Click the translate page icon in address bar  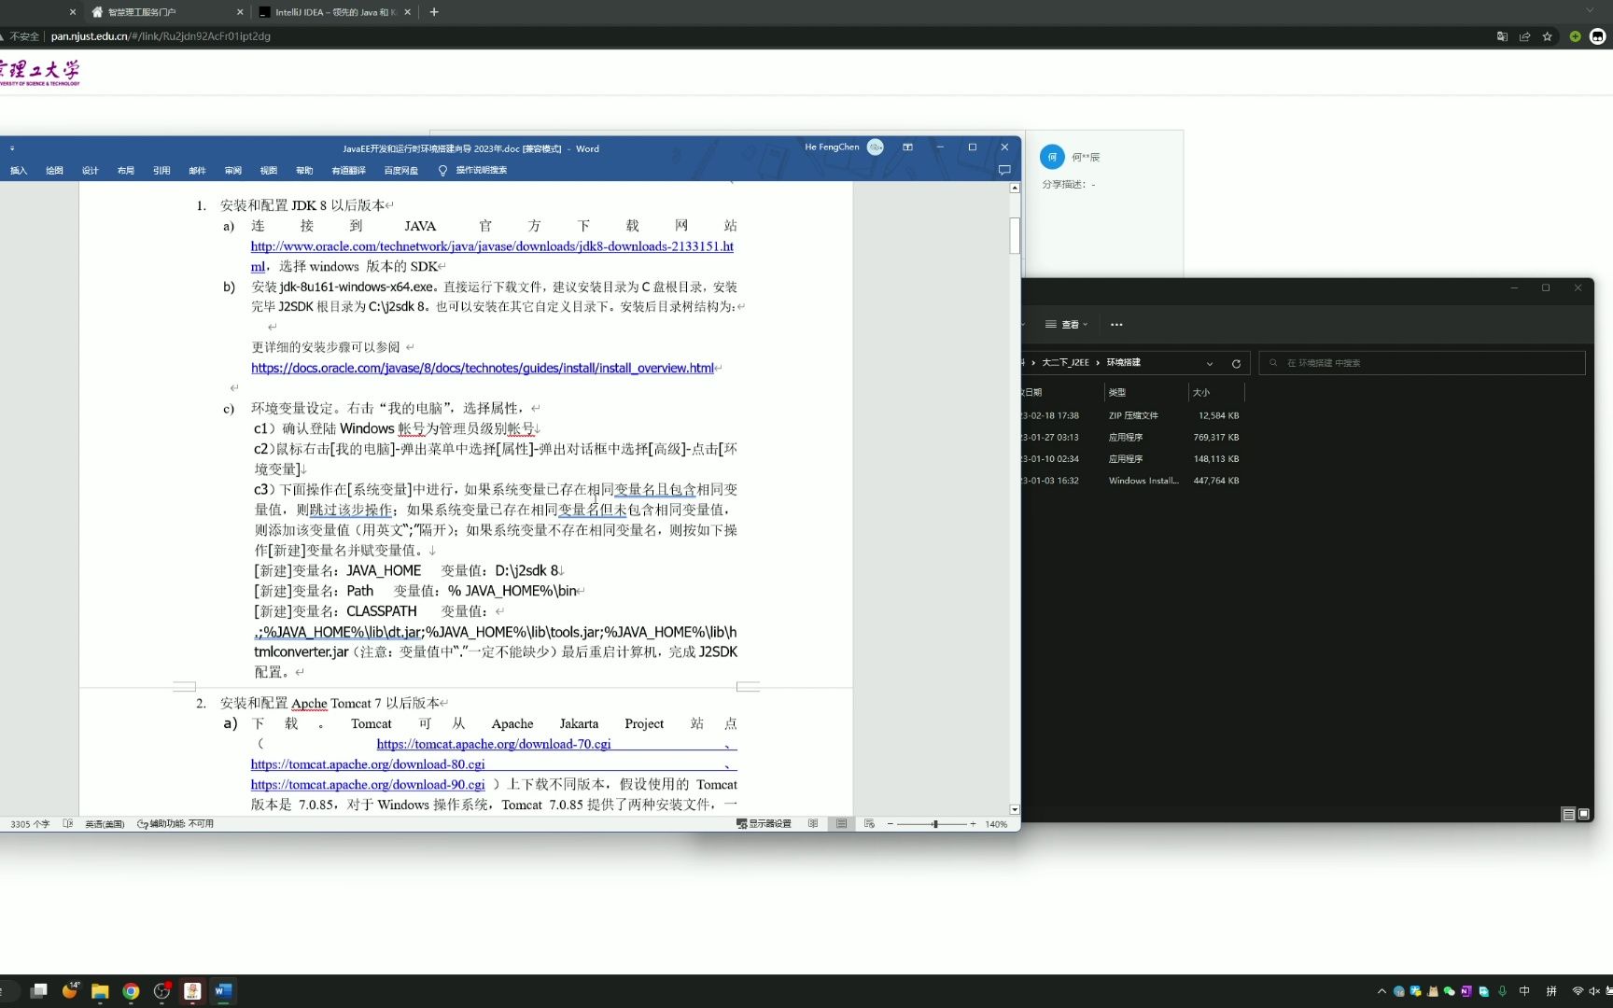(1502, 36)
